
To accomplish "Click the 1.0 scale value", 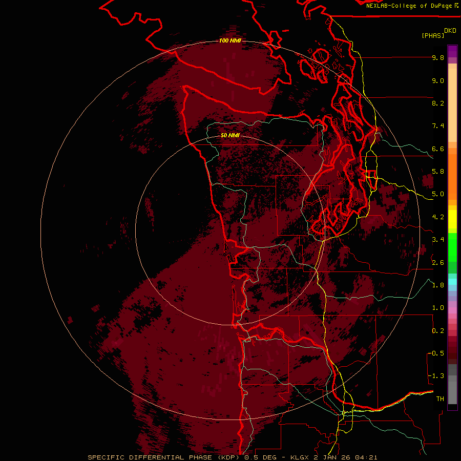I will 438,308.
